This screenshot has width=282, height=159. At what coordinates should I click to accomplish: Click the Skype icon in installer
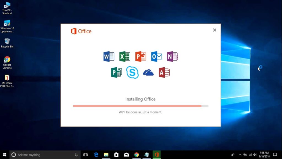(132, 73)
